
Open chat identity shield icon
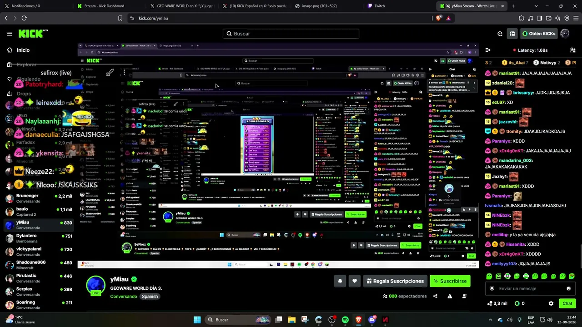(492, 288)
